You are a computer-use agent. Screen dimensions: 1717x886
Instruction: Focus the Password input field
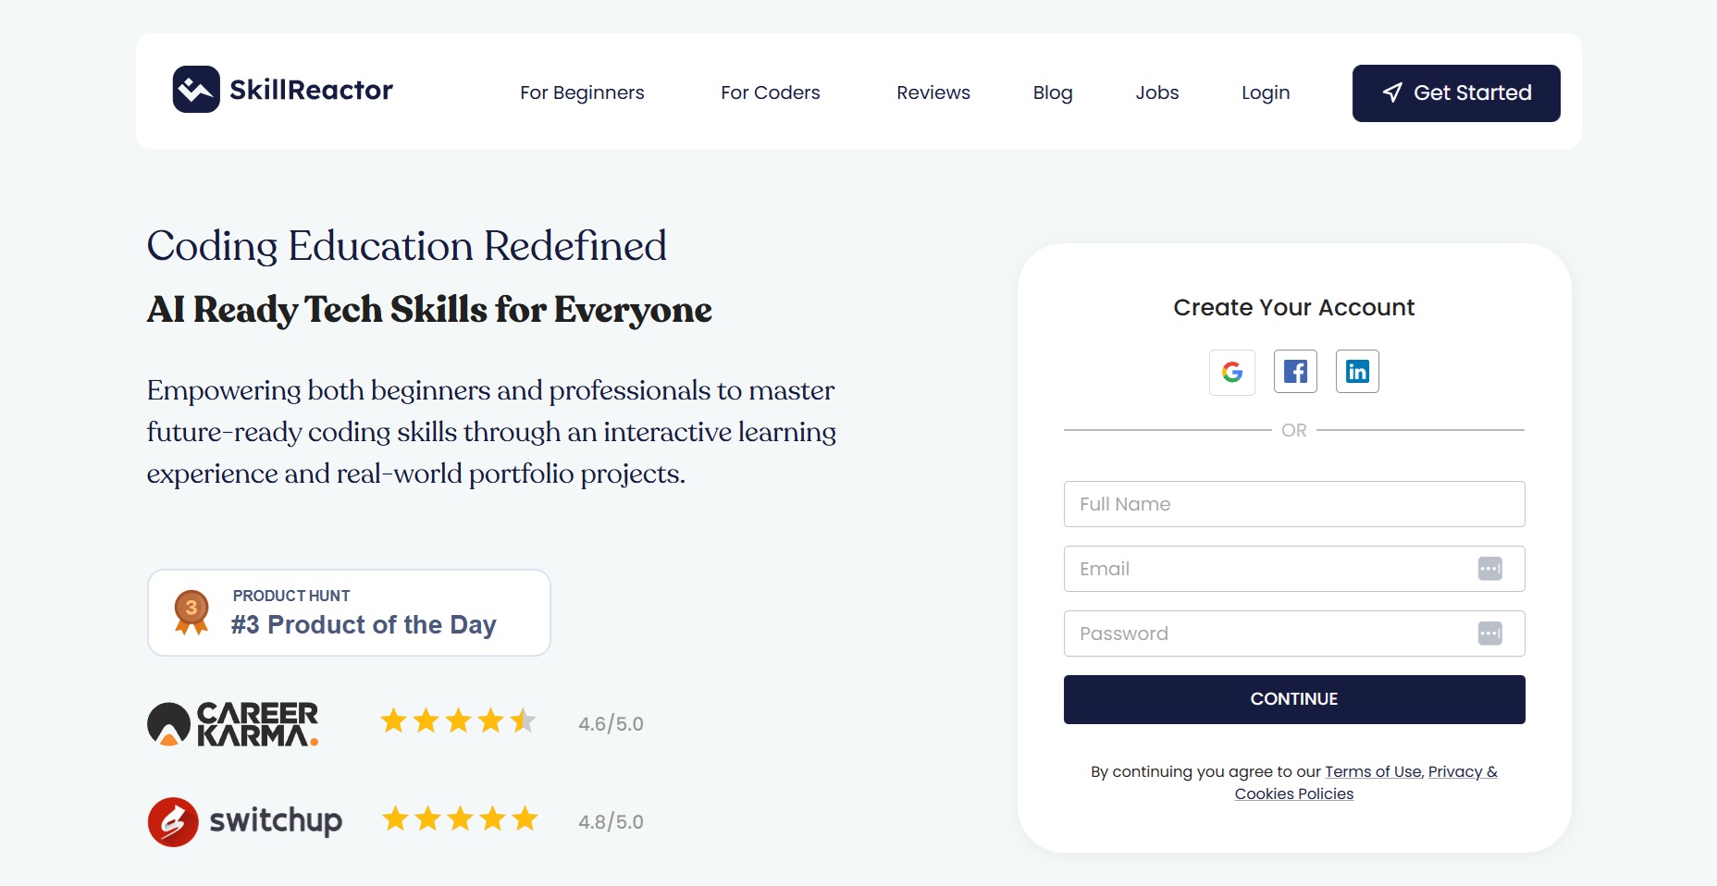click(1294, 634)
